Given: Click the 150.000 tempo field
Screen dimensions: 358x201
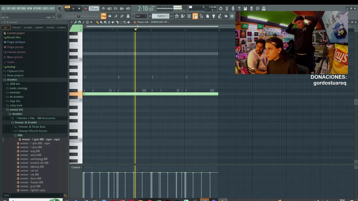Looking at the screenshot, I should (93, 9).
